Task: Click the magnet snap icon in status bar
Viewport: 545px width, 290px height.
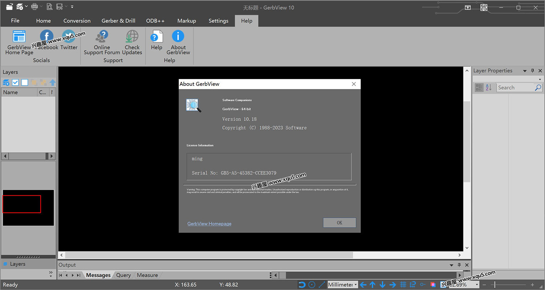Action: click(302, 285)
